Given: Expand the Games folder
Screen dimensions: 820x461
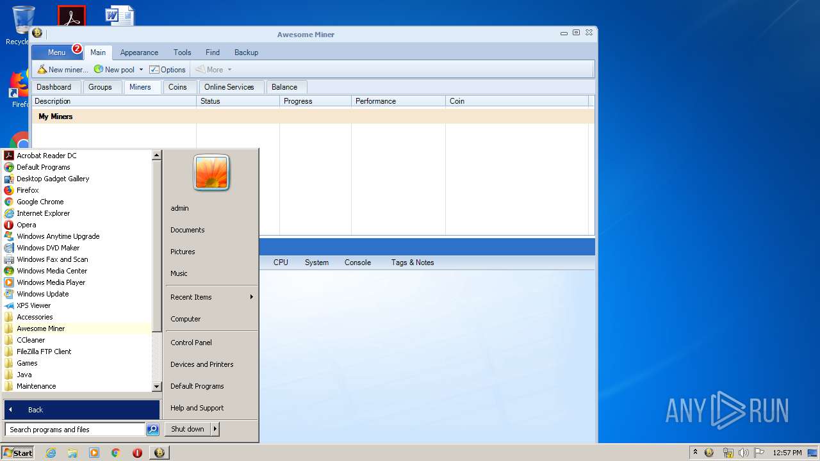Looking at the screenshot, I should tap(77, 363).
